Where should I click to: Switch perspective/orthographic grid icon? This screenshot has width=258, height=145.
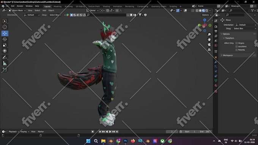[209, 50]
